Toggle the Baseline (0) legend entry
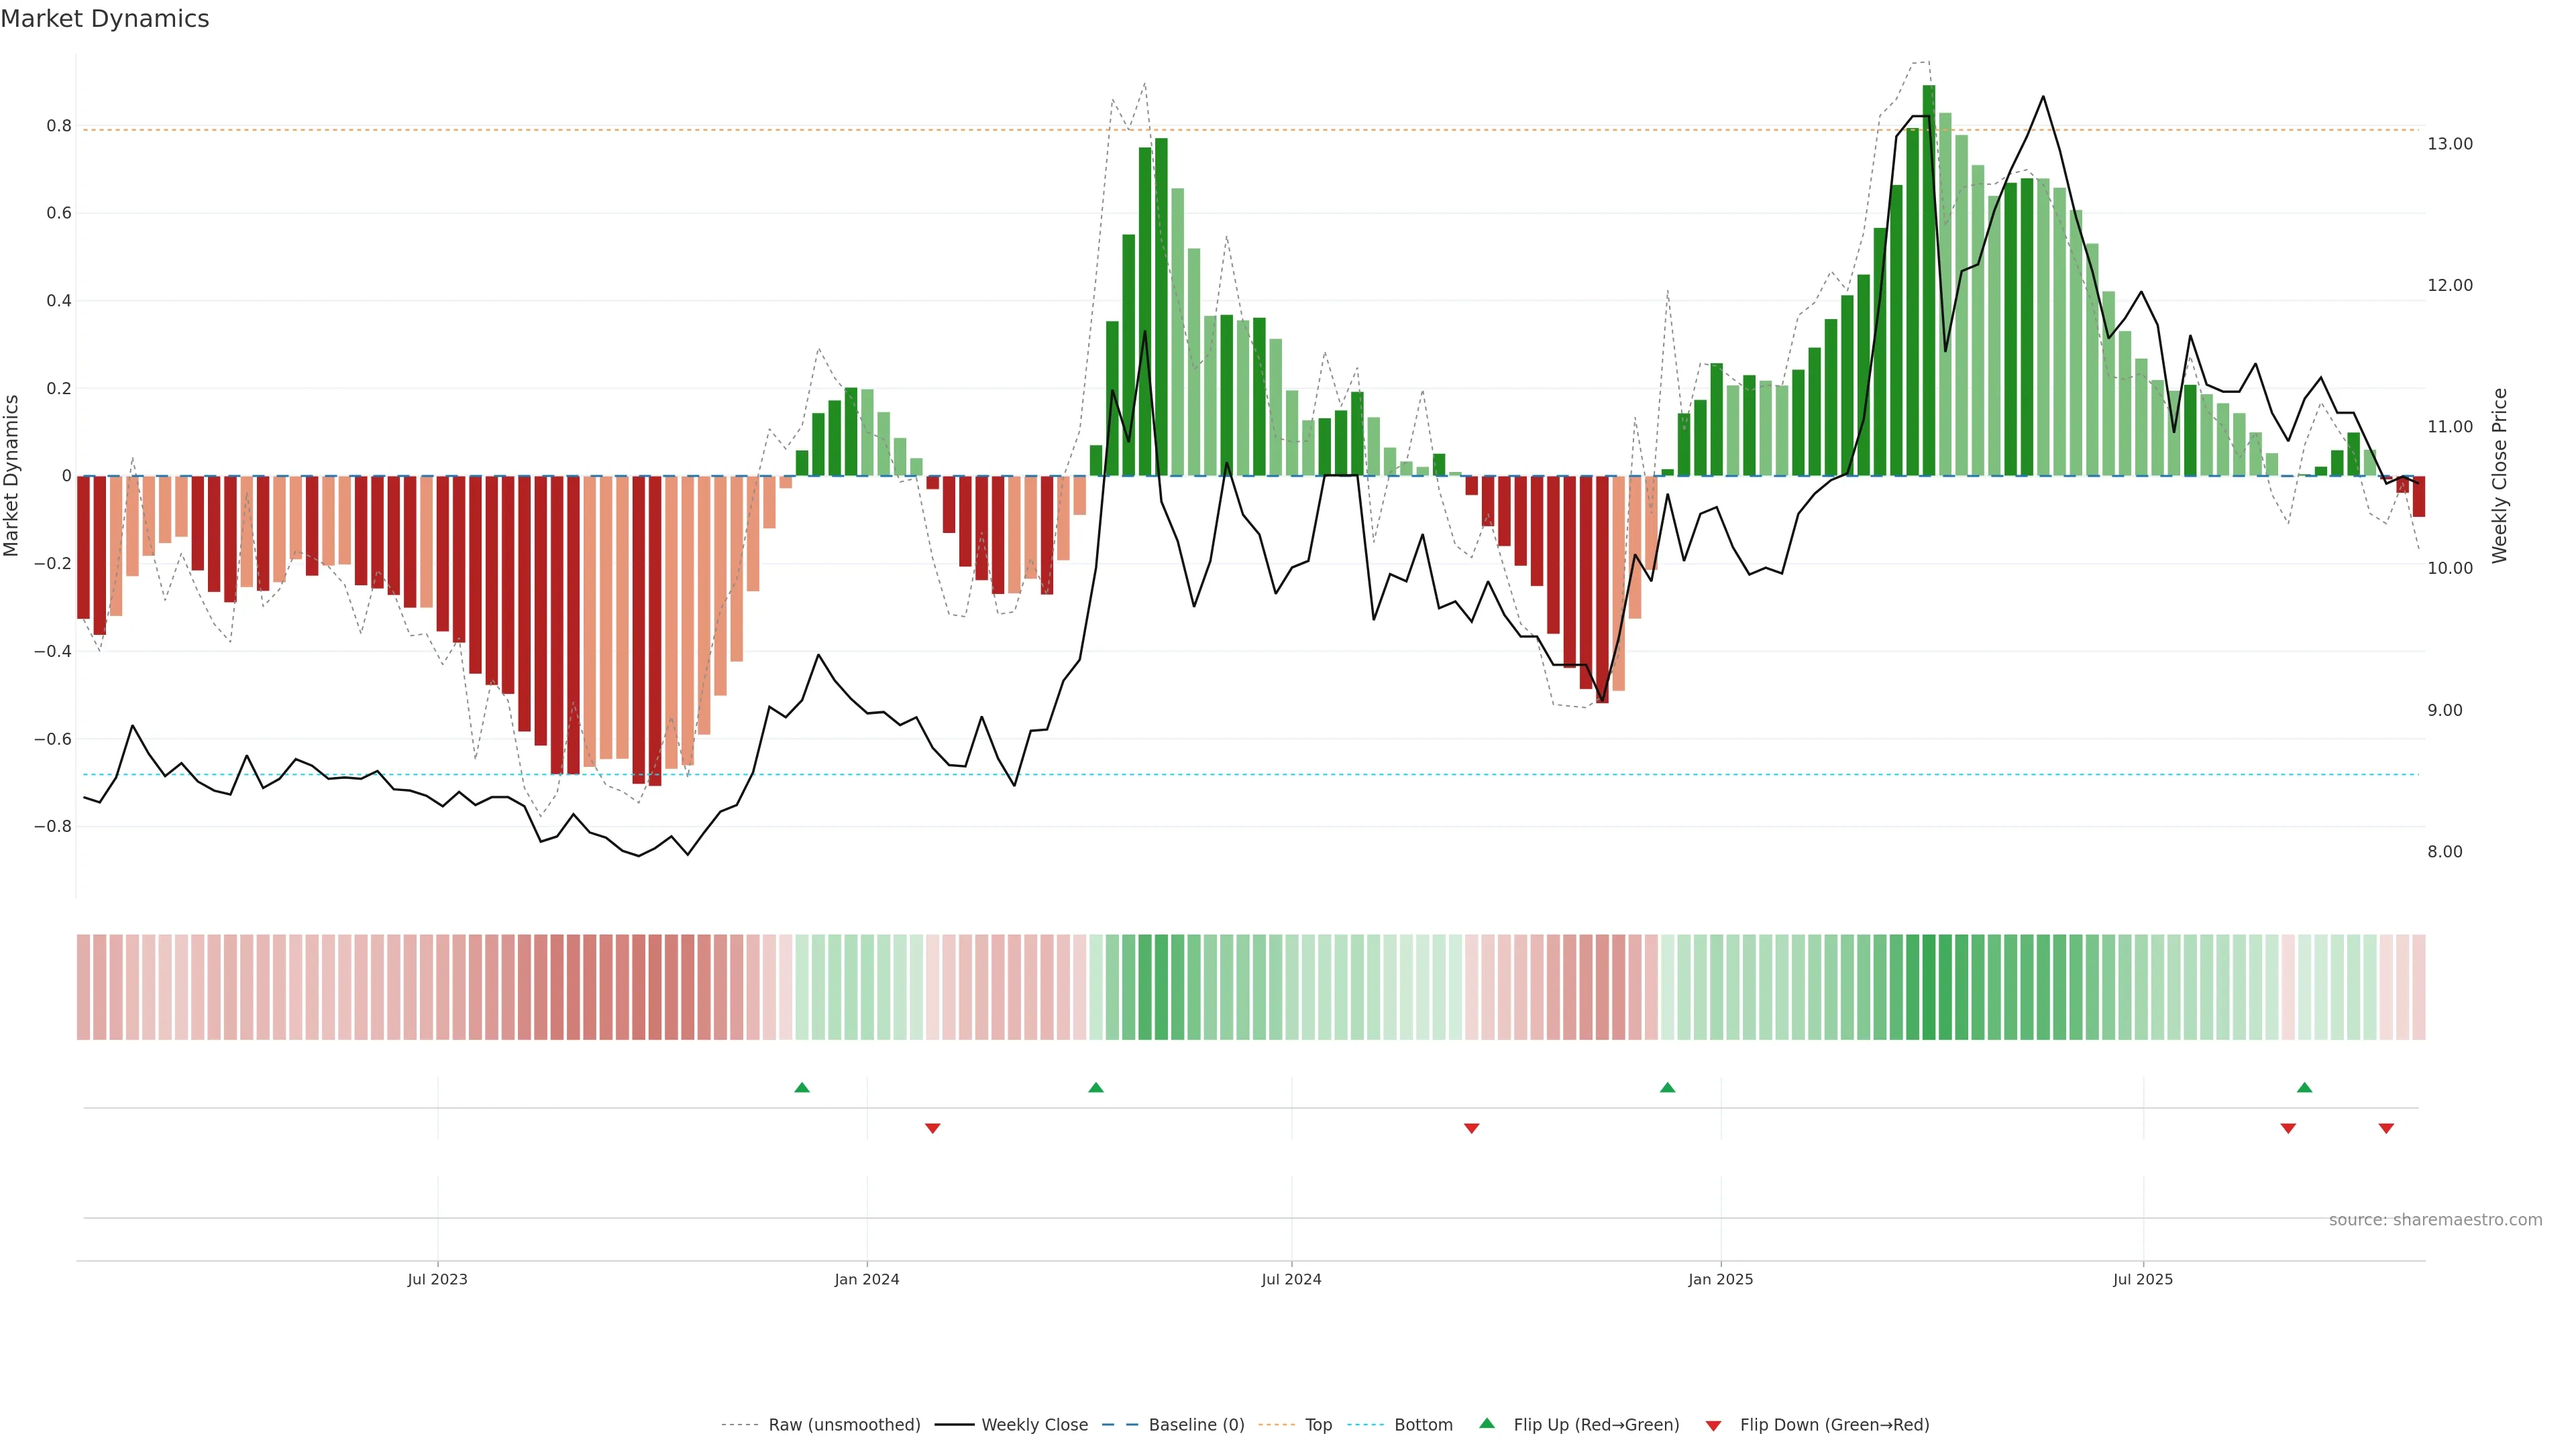The image size is (2576, 1448). point(1196,1425)
